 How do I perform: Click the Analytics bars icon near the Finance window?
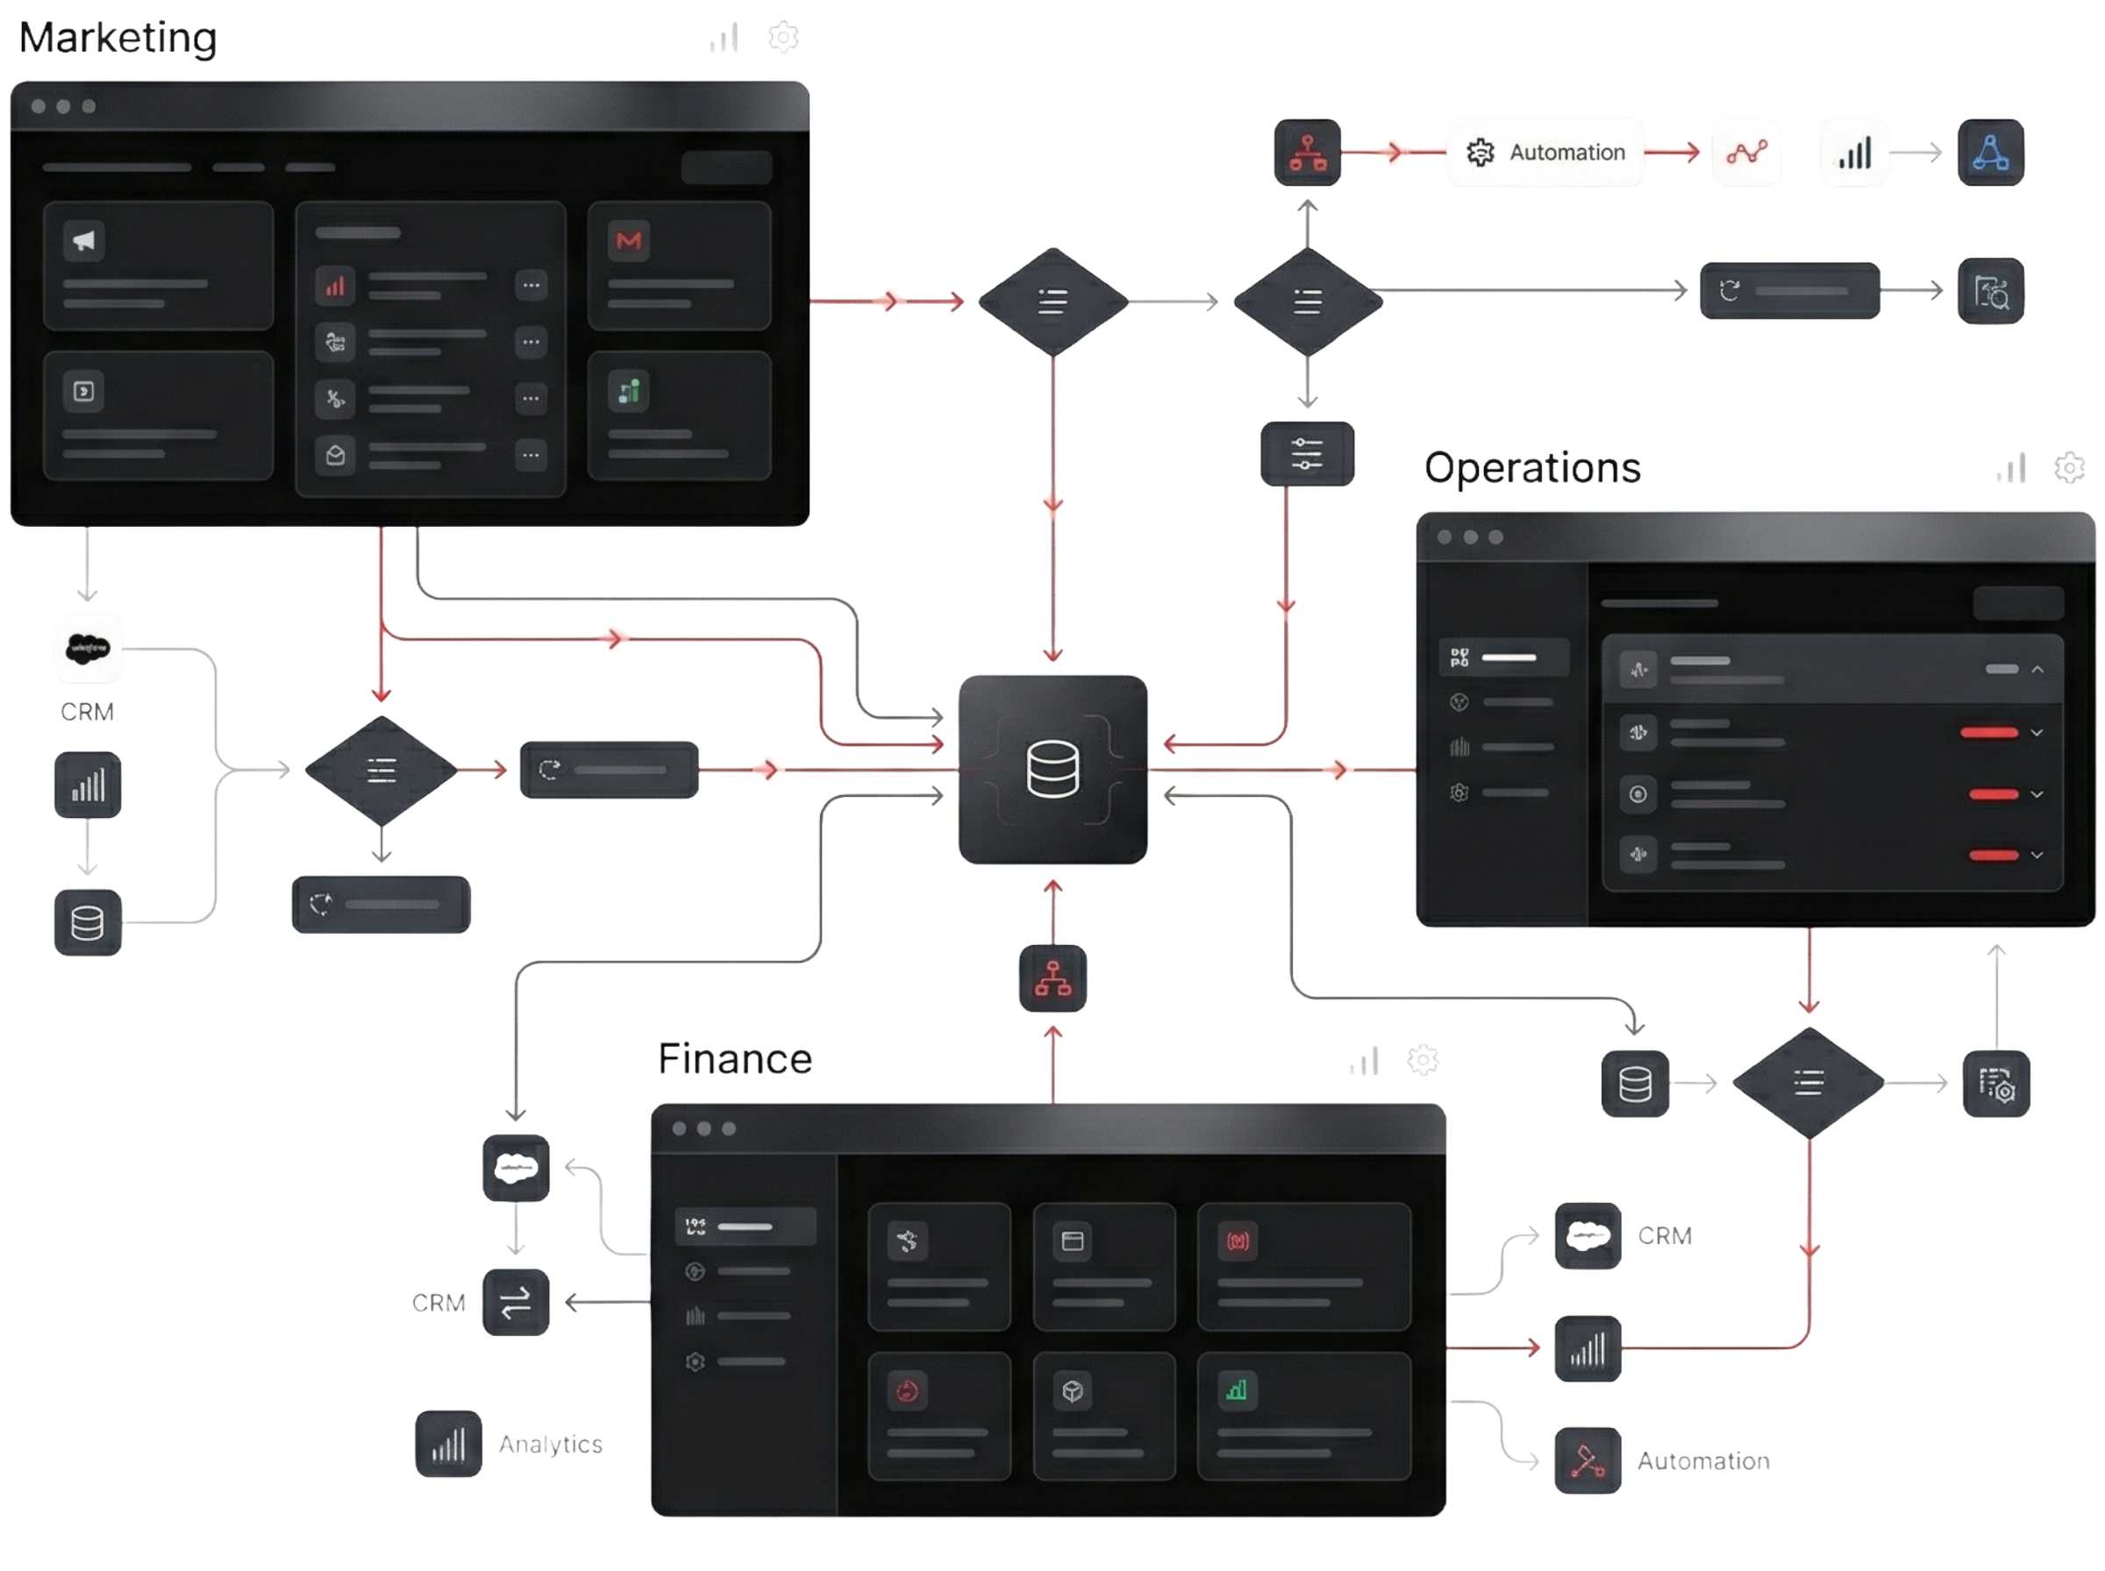(448, 1447)
